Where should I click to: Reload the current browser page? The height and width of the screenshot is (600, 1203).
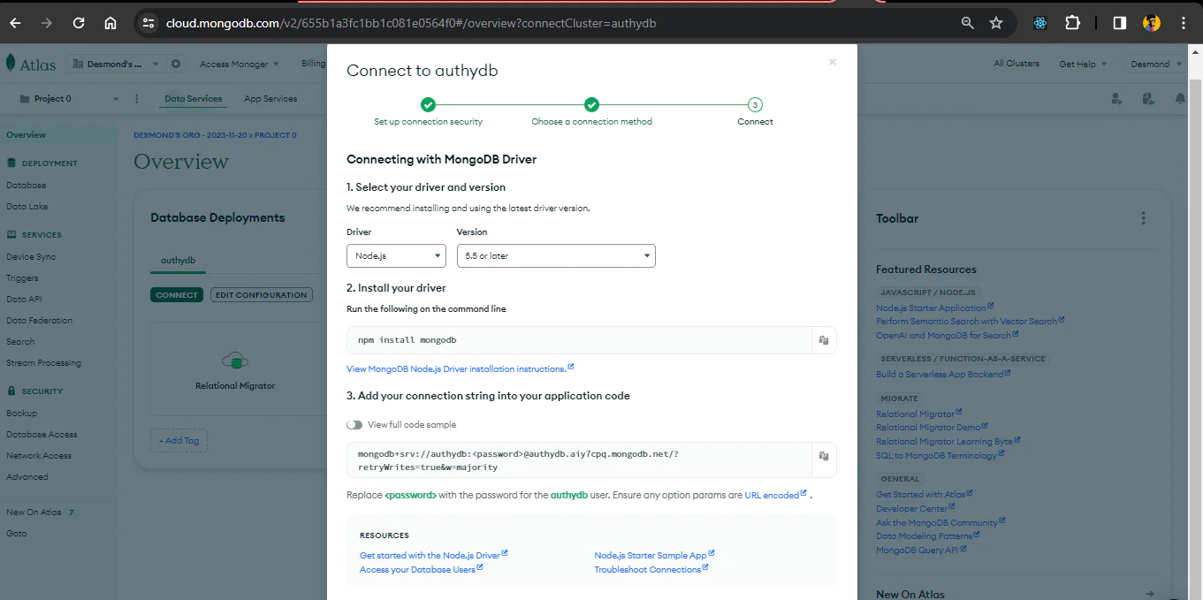(x=79, y=23)
